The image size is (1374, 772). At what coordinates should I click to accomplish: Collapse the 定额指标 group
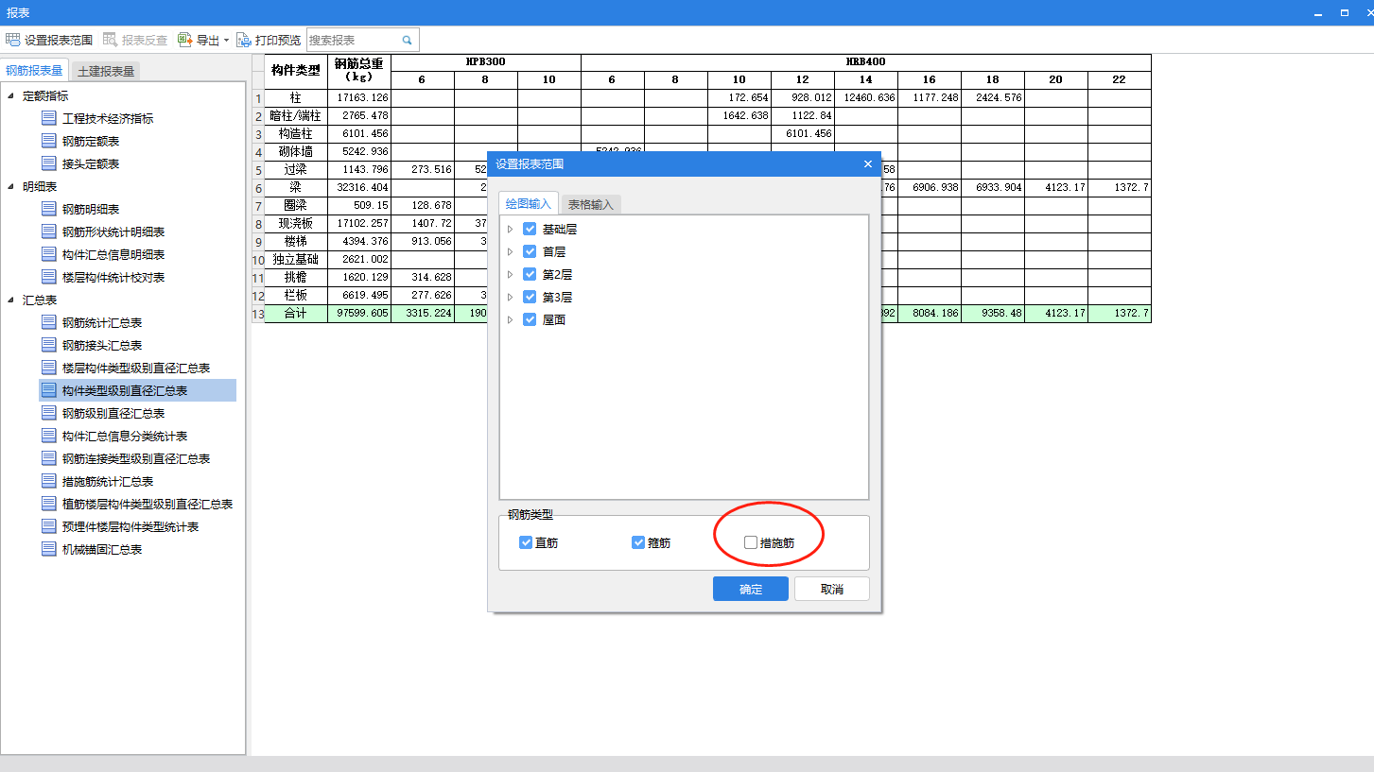10,95
